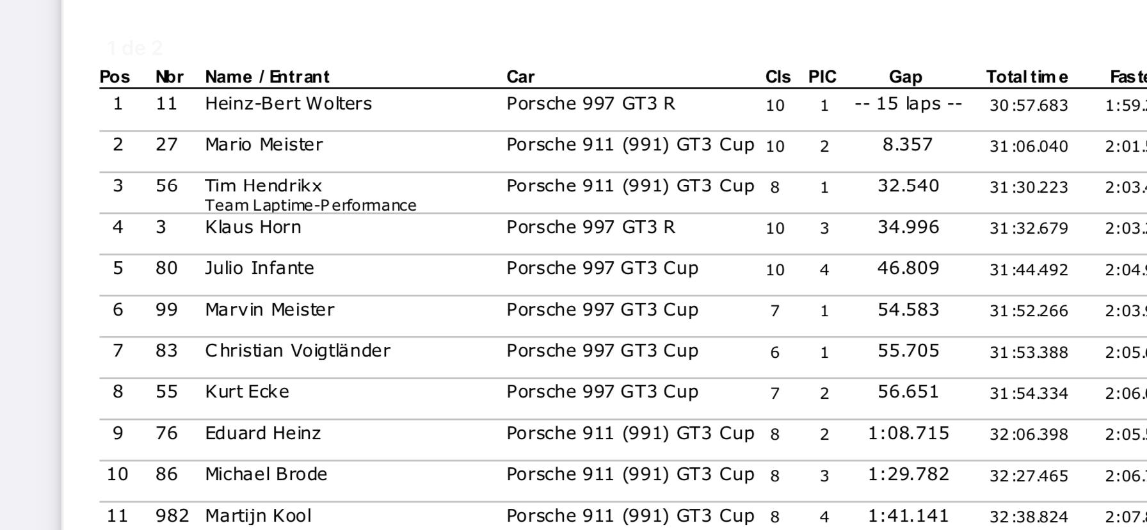Click on the gap value 54.583
Screen dimensions: 1147x530
click(x=908, y=310)
